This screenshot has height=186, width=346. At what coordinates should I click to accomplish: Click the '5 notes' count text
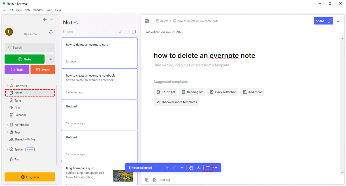[x=68, y=32]
